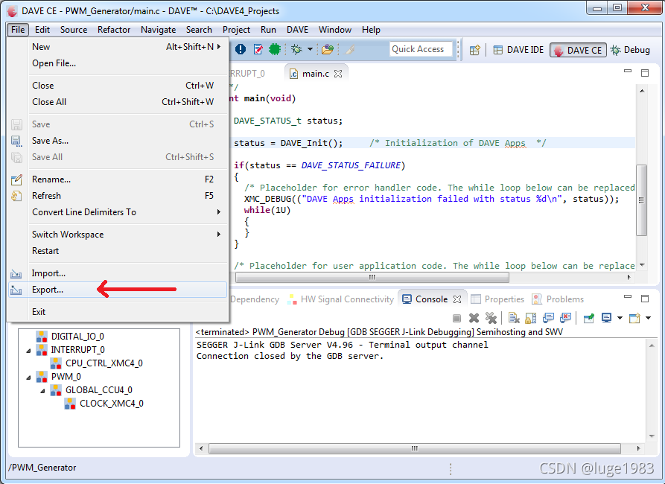
Task: Open the DAVE menu in the menu bar
Action: [297, 30]
